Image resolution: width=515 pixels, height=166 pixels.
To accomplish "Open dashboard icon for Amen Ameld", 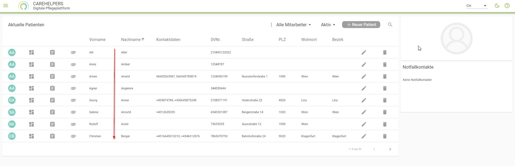I will (x=32, y=76).
